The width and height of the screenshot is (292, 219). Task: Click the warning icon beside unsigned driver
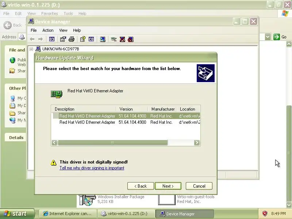53,162
